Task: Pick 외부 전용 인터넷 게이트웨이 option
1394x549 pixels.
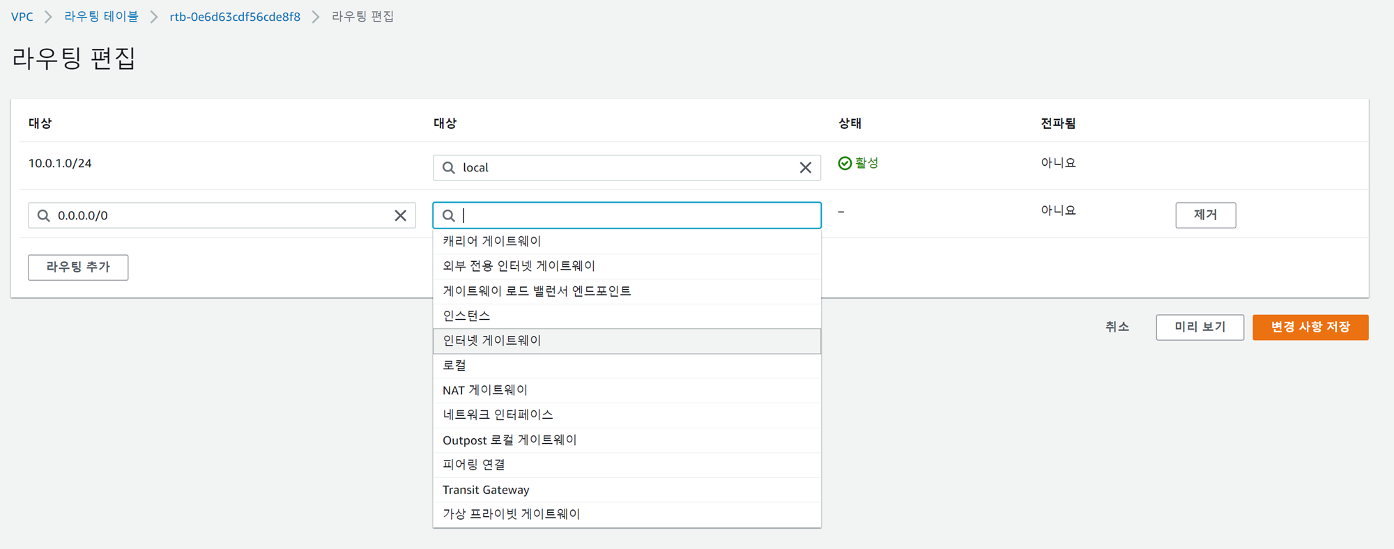Action: pos(519,266)
